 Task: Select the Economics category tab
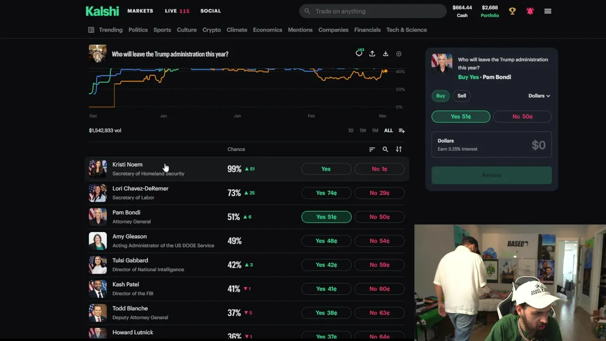[267, 30]
